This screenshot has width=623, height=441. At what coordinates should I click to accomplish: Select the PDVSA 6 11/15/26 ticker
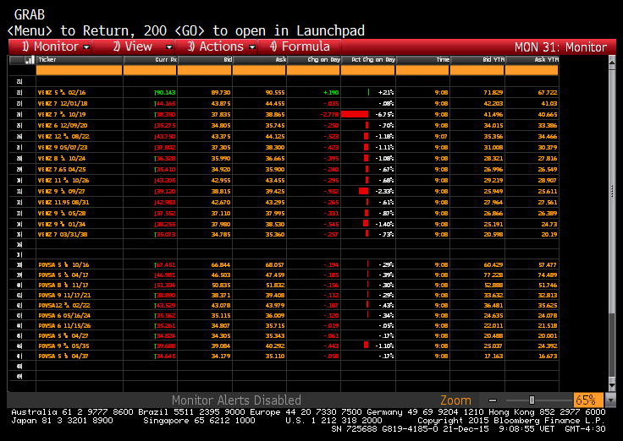[x=65, y=326]
